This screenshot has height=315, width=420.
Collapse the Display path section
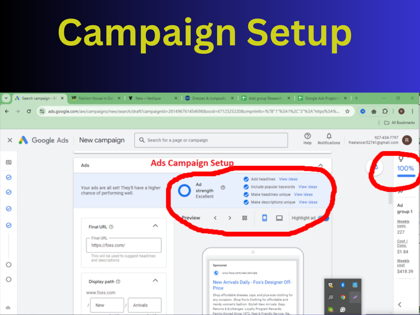pyautogui.click(x=155, y=281)
